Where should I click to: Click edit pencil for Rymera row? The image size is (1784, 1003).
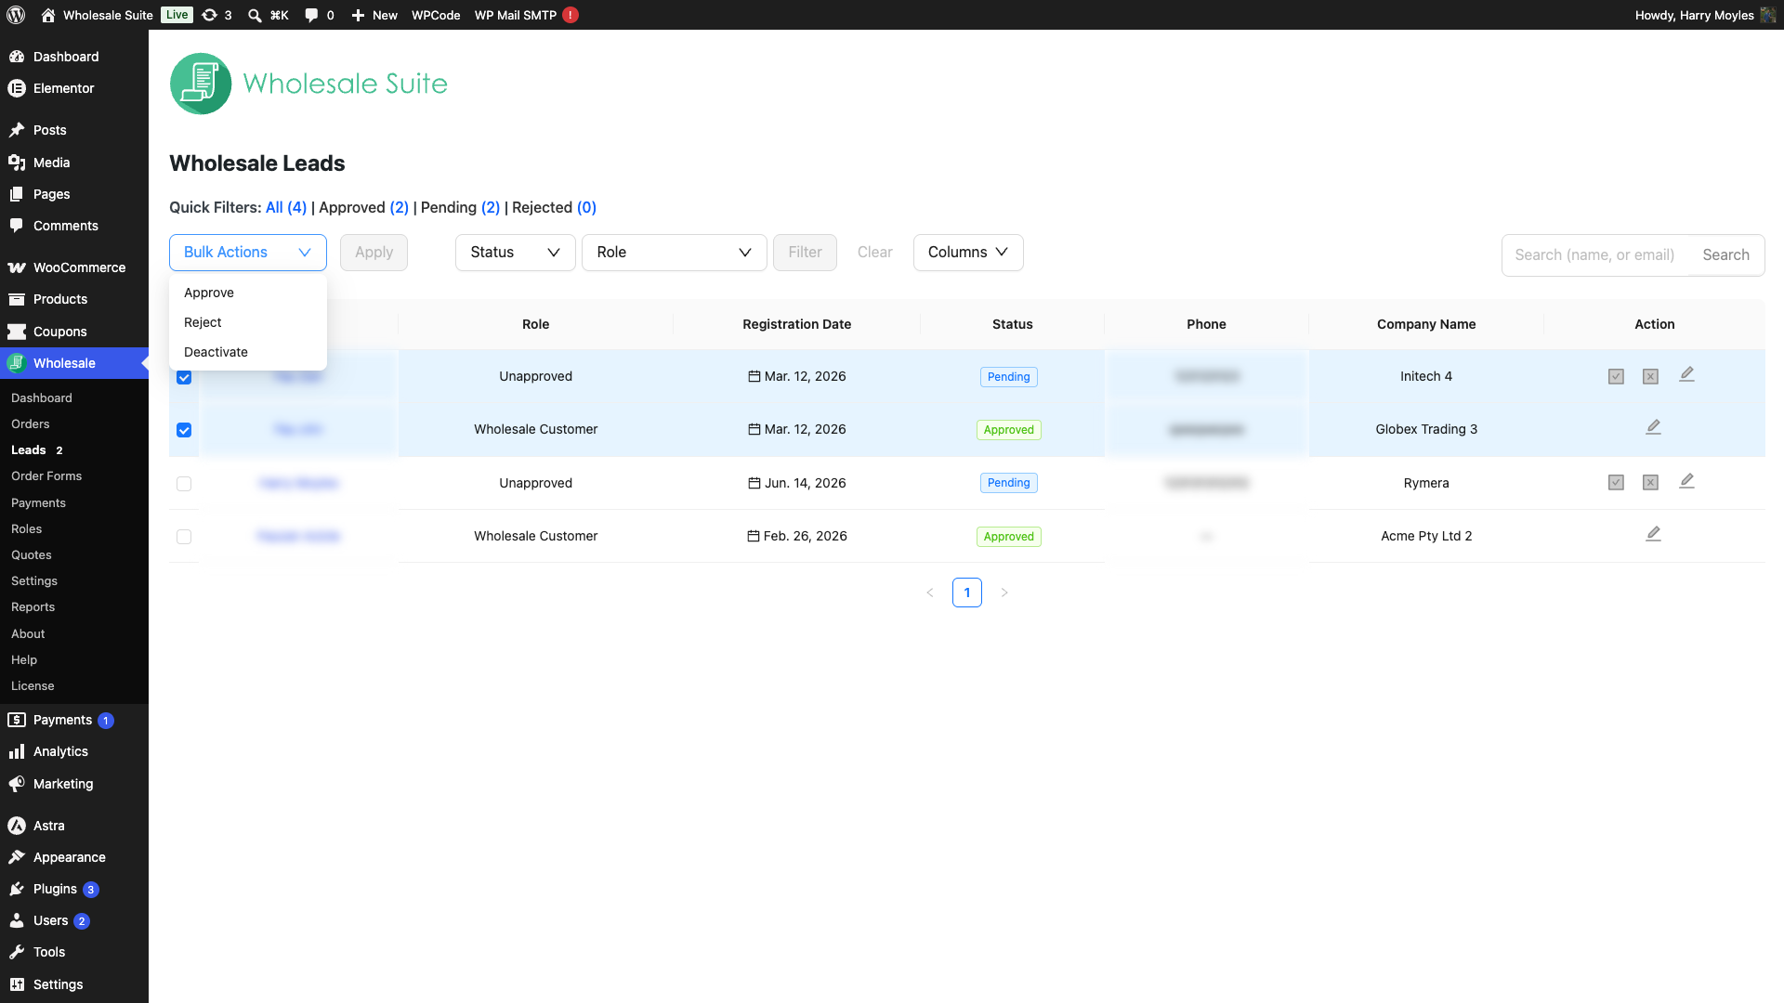[x=1686, y=481]
